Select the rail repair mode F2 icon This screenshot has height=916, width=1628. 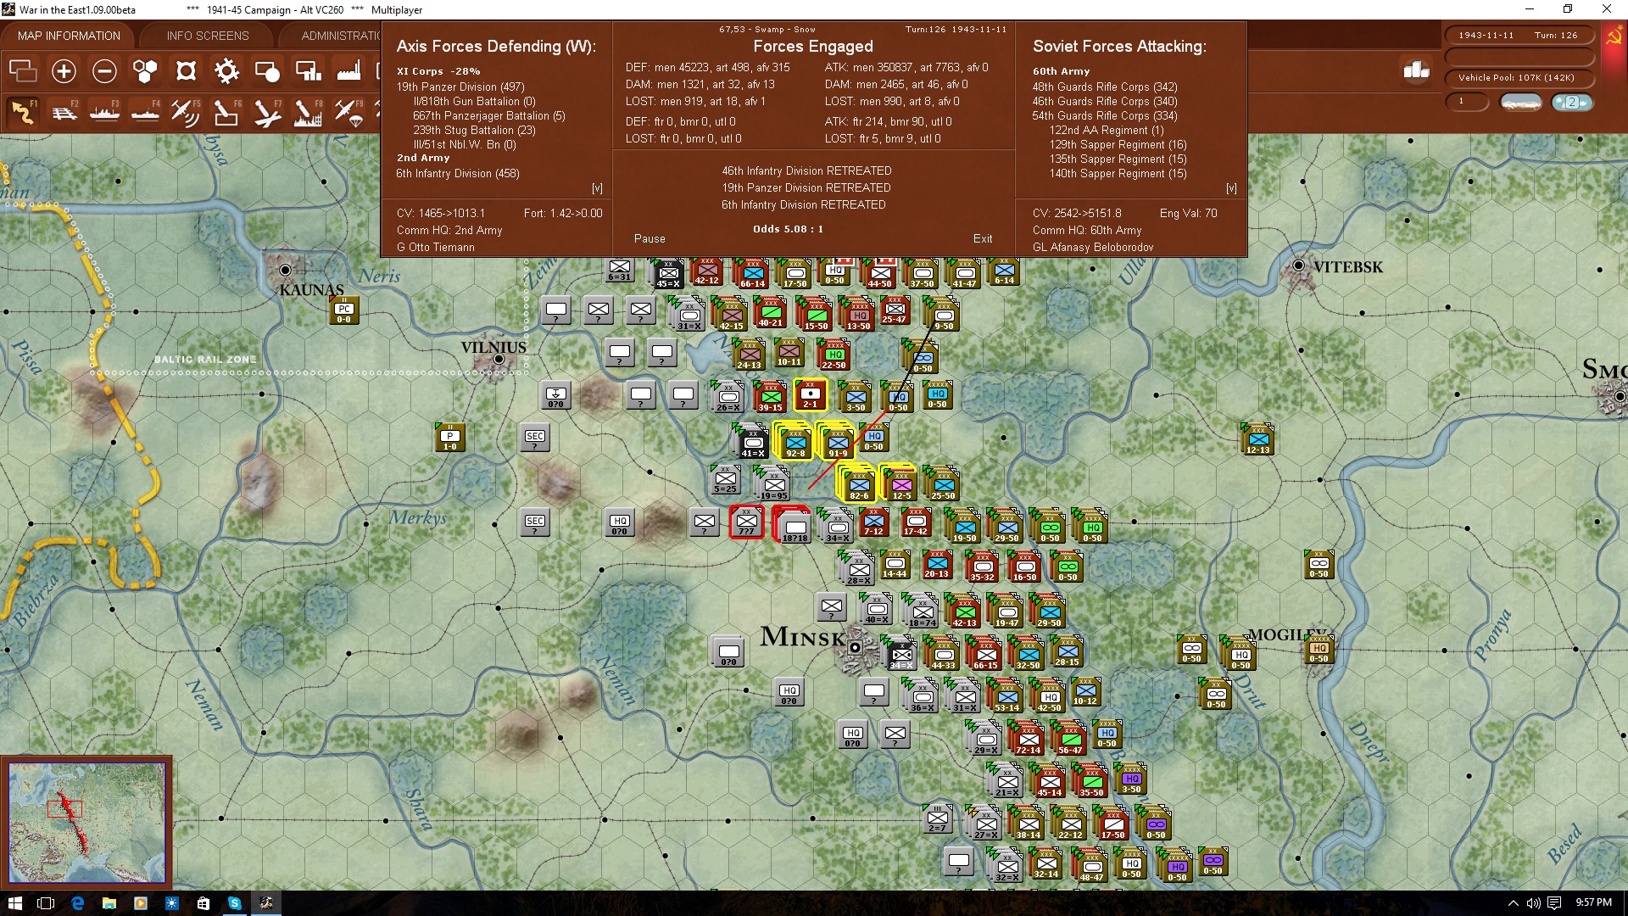(64, 112)
